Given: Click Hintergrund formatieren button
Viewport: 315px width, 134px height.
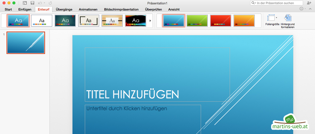Looking at the screenshot, I should (288, 21).
